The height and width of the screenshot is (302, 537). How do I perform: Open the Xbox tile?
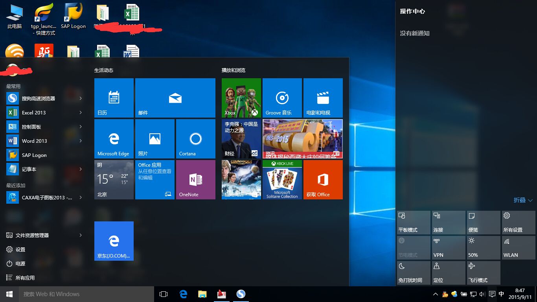click(x=241, y=98)
